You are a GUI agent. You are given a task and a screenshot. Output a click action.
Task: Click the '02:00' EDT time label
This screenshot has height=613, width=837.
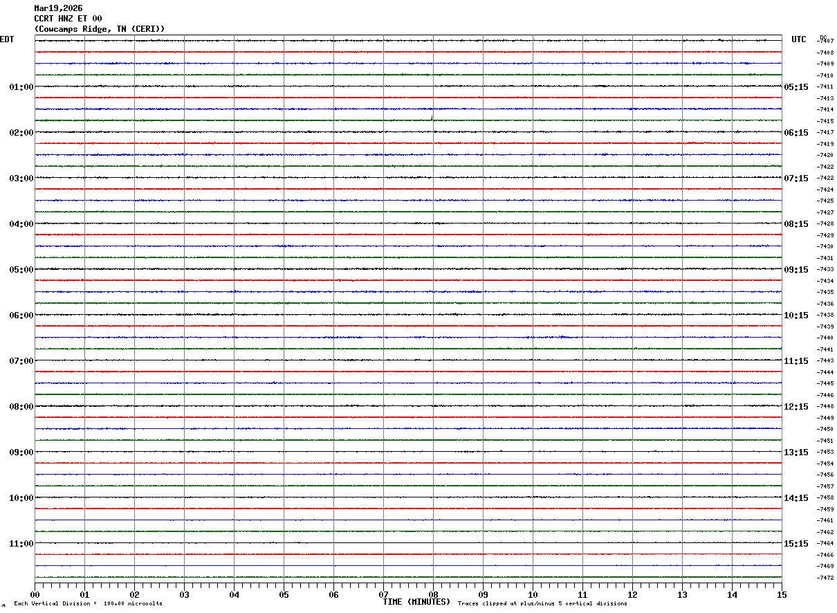click(21, 133)
